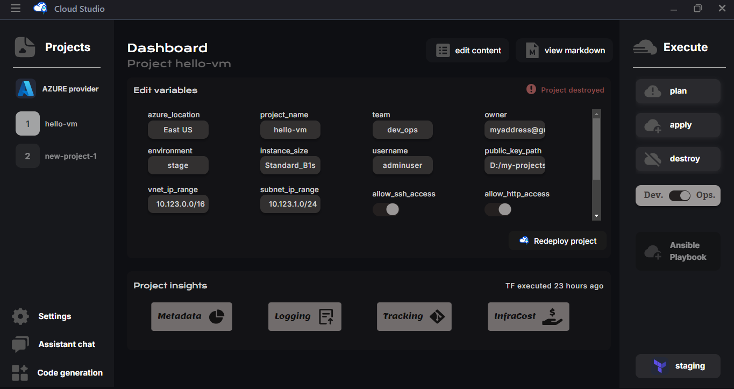Open the Assistant chat bubble icon
The width and height of the screenshot is (734, 389).
(20, 344)
